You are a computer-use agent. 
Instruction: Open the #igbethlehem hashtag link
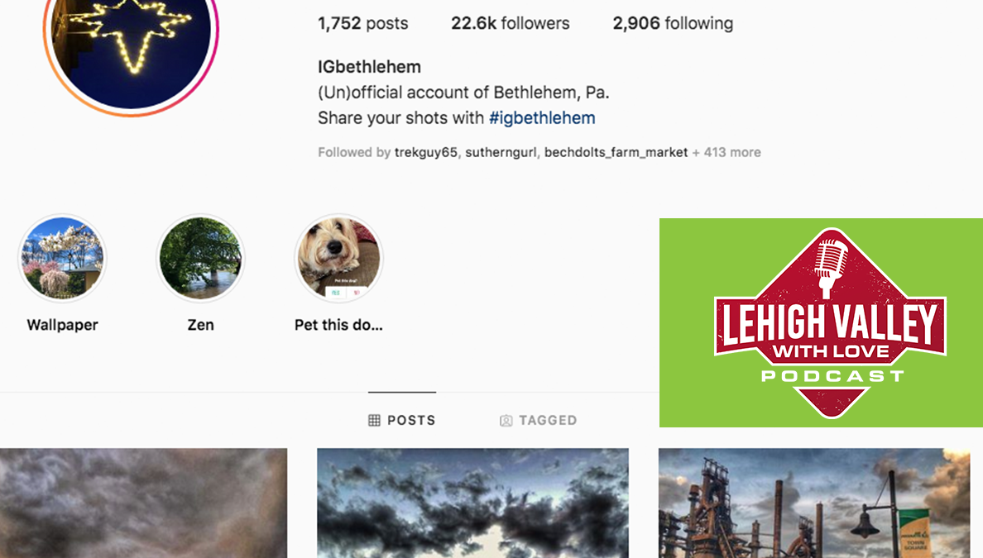542,117
